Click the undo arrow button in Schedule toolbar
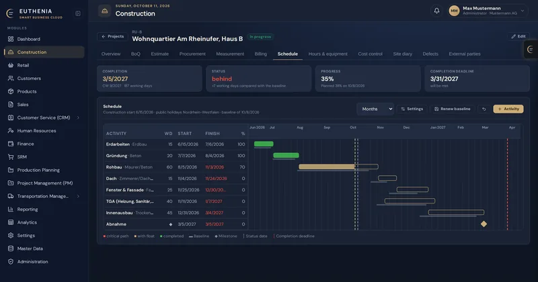This screenshot has height=282, width=538. [484, 109]
